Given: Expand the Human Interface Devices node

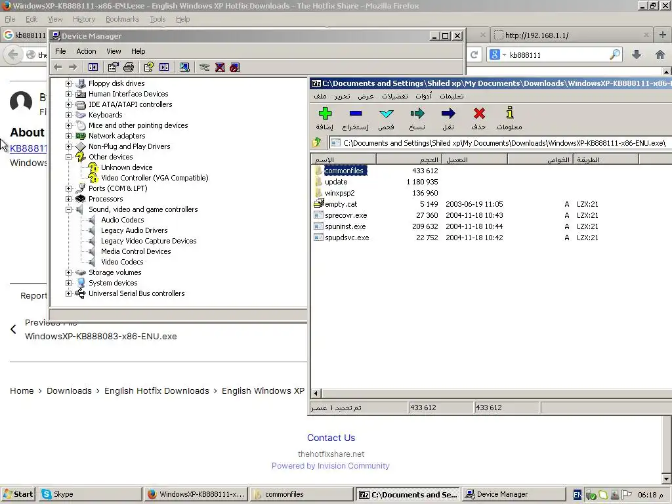Looking at the screenshot, I should pos(68,94).
